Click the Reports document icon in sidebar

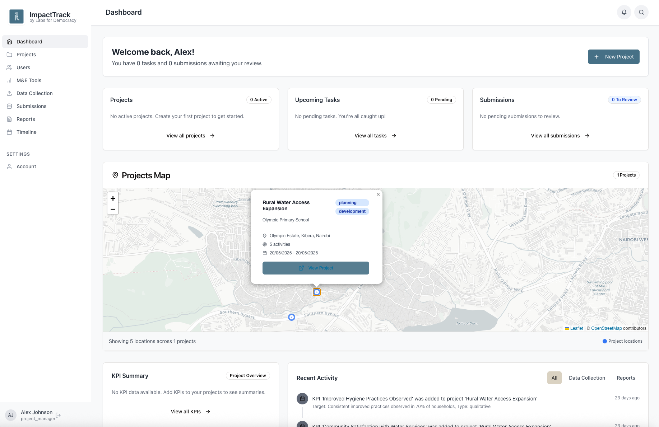click(9, 119)
